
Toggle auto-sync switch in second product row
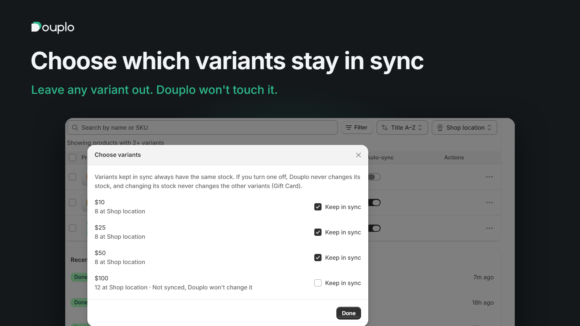click(374, 202)
